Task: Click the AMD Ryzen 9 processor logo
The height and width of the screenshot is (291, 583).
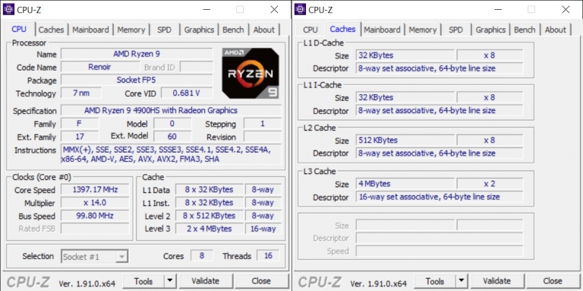Action: click(x=251, y=73)
